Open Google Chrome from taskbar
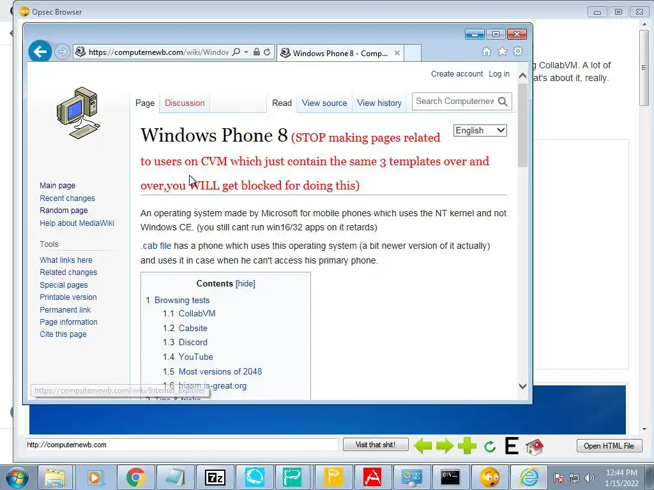This screenshot has height=490, width=654. (x=135, y=477)
